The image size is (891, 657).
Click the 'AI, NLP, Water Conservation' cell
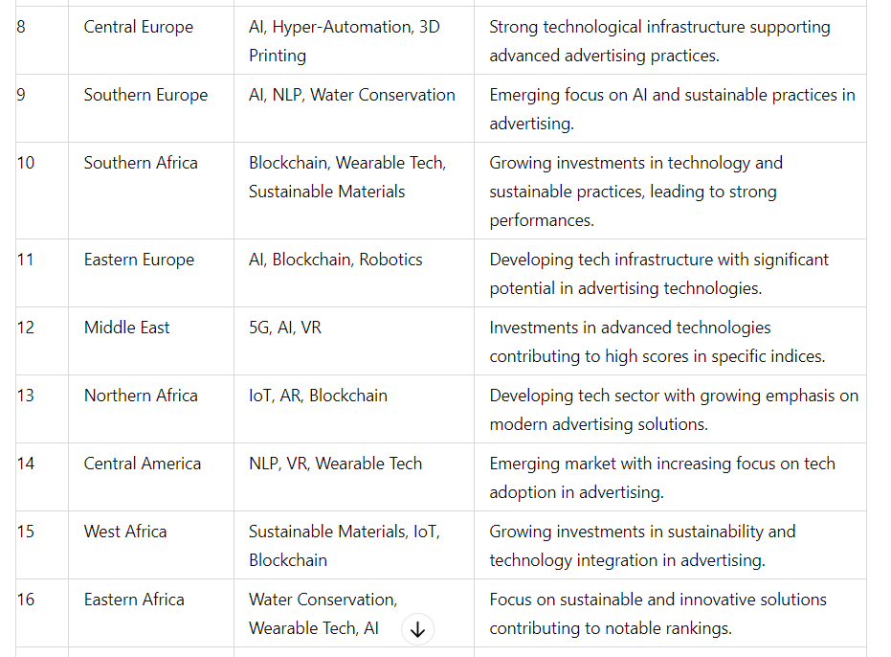(x=354, y=108)
